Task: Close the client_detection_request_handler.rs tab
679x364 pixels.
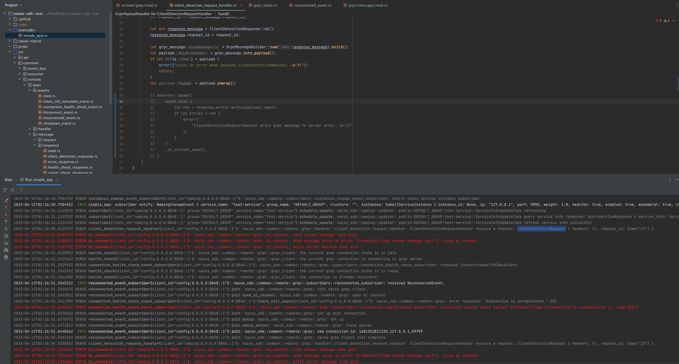Action: [241, 5]
